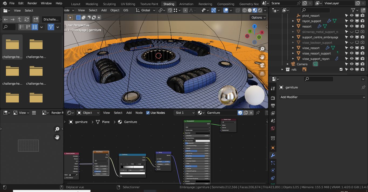
Task: Disable render visibility for the Camera
Action: point(362,64)
